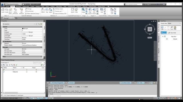This screenshot has height=102, width=183.
Task: Click the TOP face of the ViewCube
Action: (150, 29)
